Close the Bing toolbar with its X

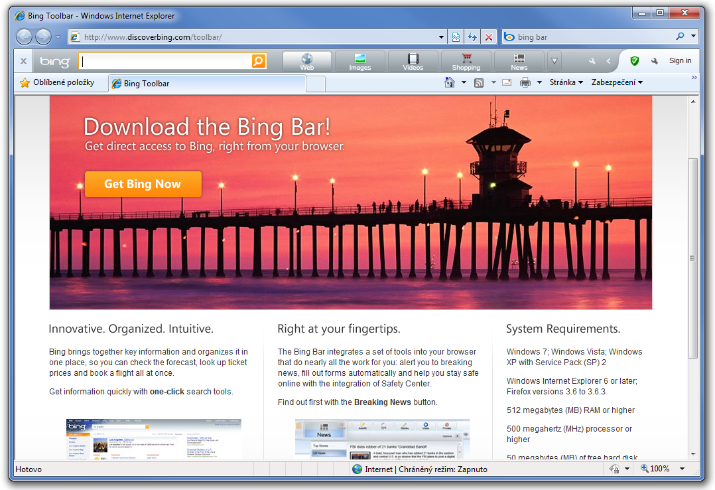pos(23,60)
